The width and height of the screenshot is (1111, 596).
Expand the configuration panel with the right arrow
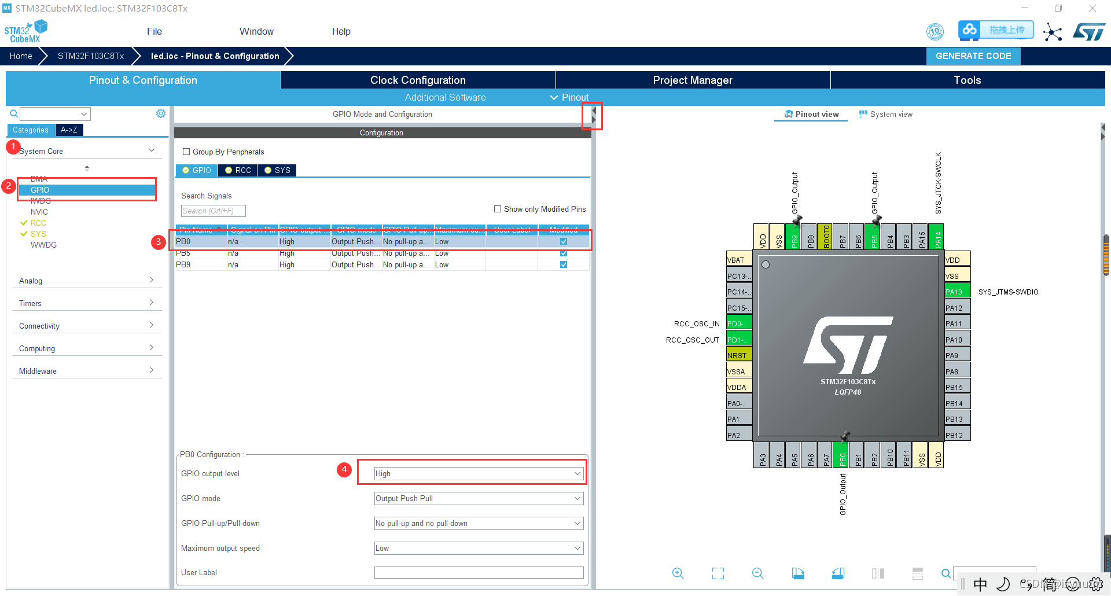594,120
